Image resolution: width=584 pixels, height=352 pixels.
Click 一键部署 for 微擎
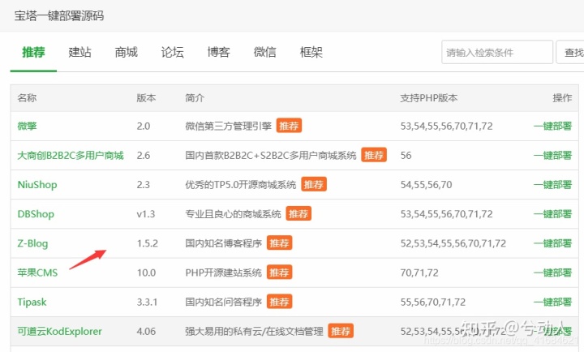552,126
